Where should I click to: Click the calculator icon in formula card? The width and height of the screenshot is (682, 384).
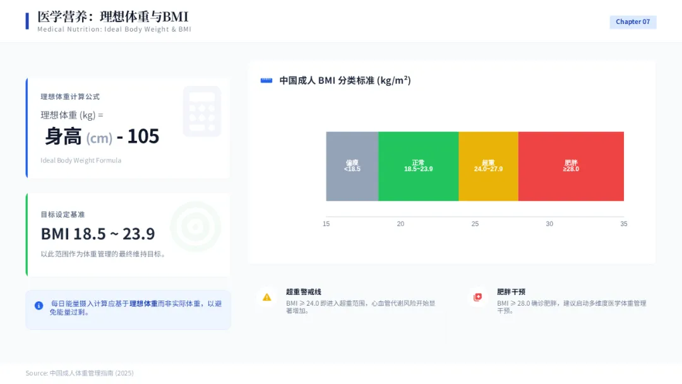pos(202,111)
